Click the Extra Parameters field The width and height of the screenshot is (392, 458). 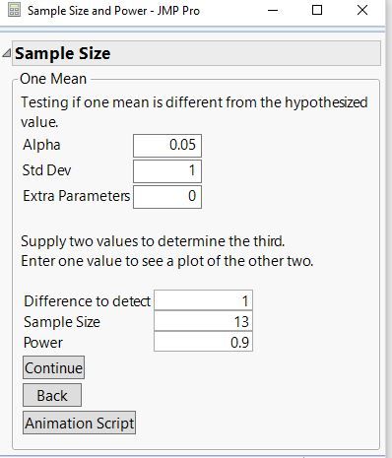tap(167, 197)
